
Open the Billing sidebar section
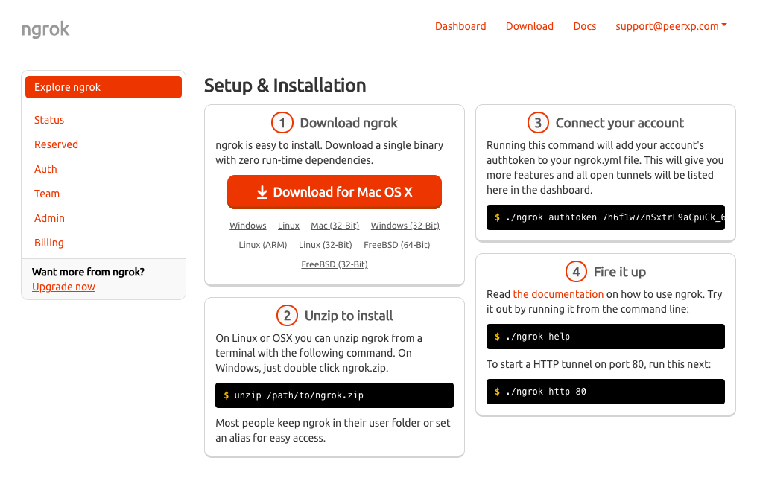[48, 243]
